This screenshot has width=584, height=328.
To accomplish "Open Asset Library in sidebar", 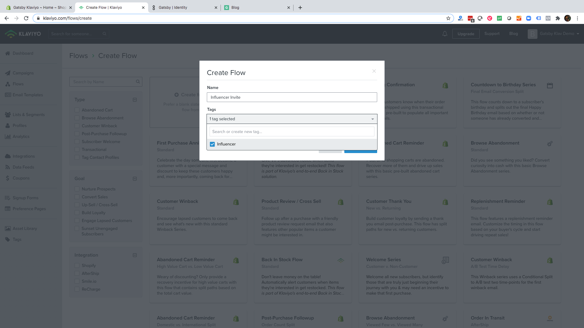I will [21, 228].
